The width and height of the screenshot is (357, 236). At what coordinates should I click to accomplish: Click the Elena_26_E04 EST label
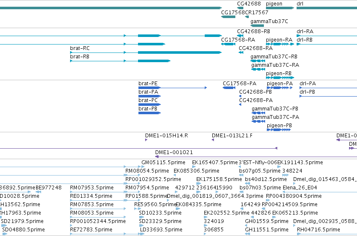click(300, 188)
